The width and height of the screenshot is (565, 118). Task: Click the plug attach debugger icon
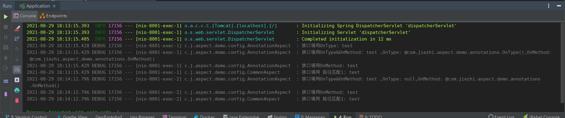pyautogui.click(x=5, y=58)
